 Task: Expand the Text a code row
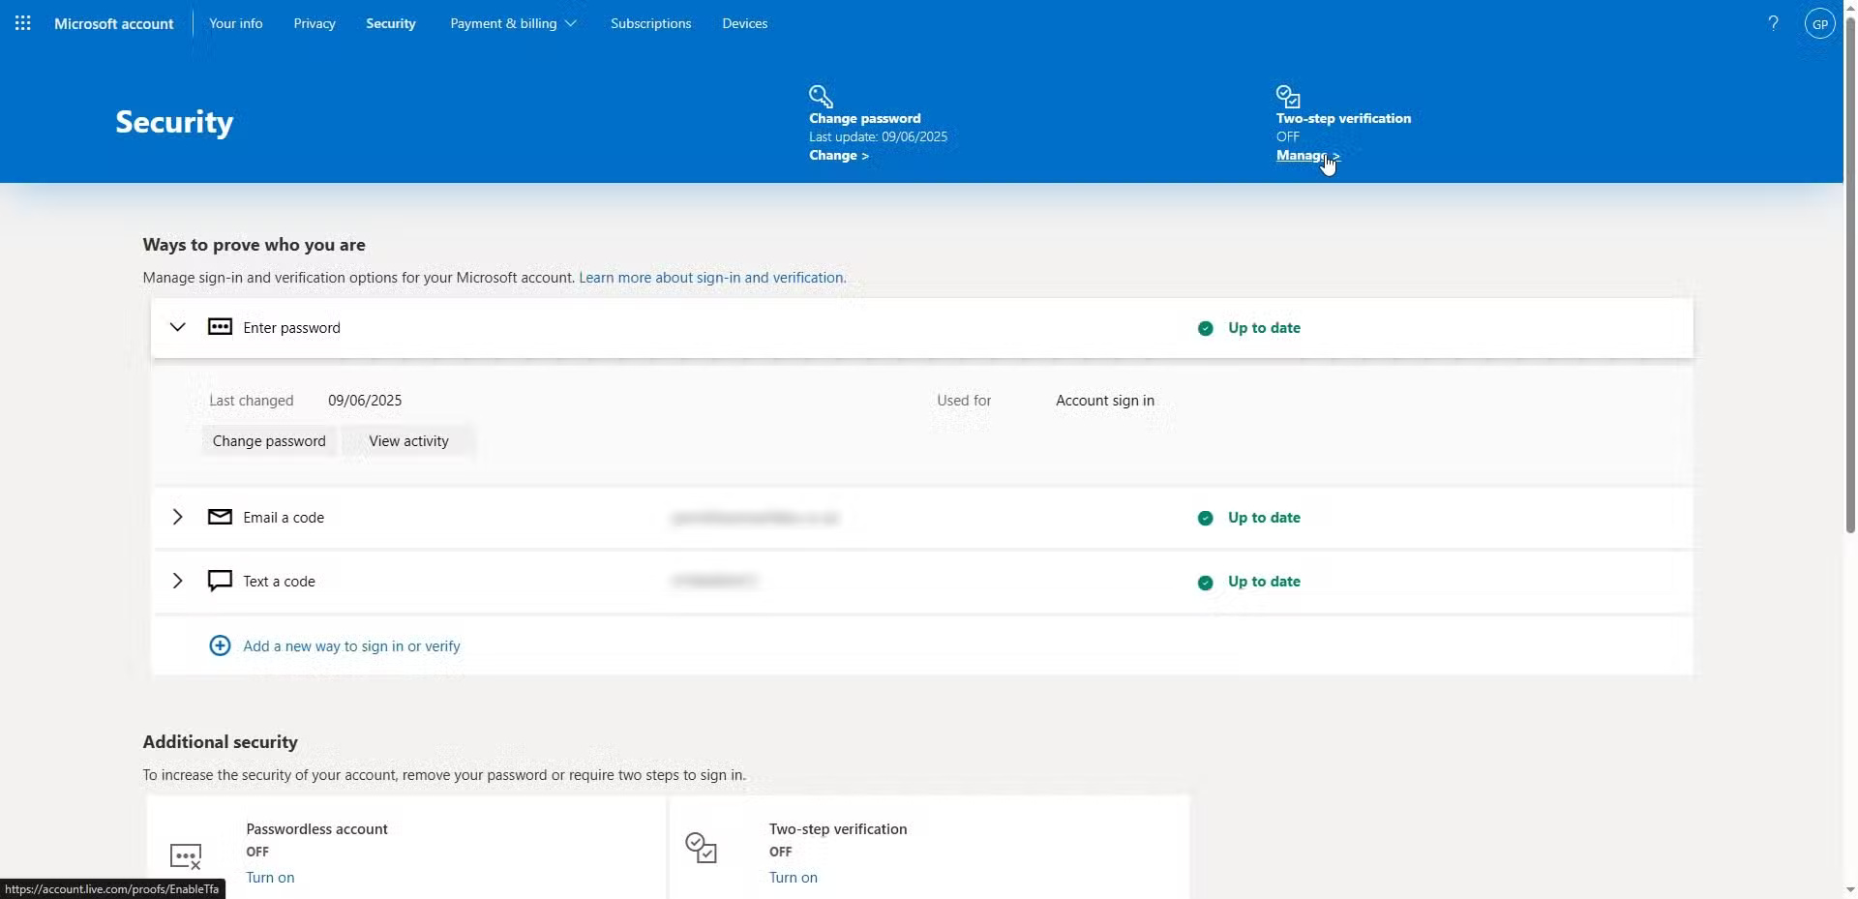tap(177, 581)
